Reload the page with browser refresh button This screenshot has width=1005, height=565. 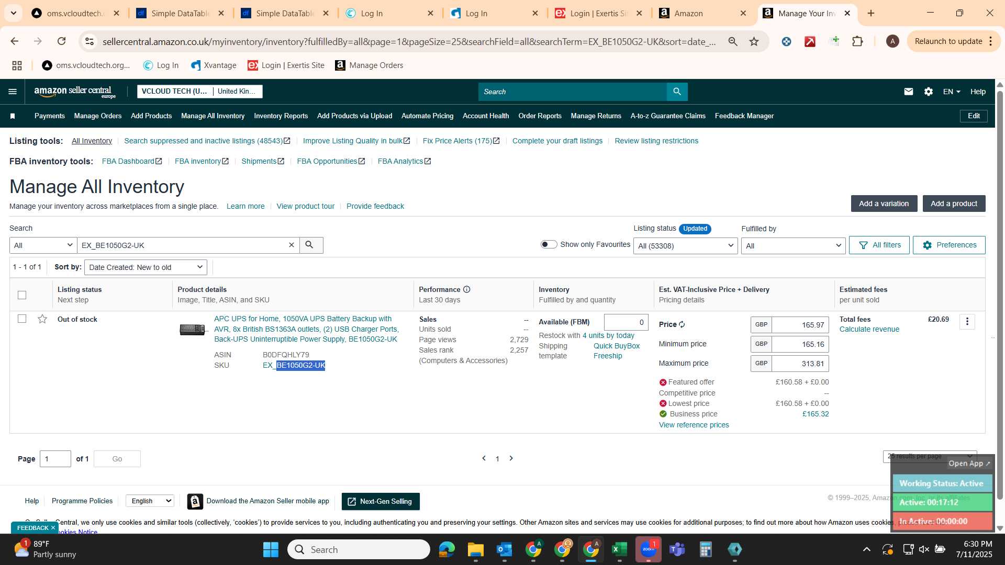[x=62, y=41]
